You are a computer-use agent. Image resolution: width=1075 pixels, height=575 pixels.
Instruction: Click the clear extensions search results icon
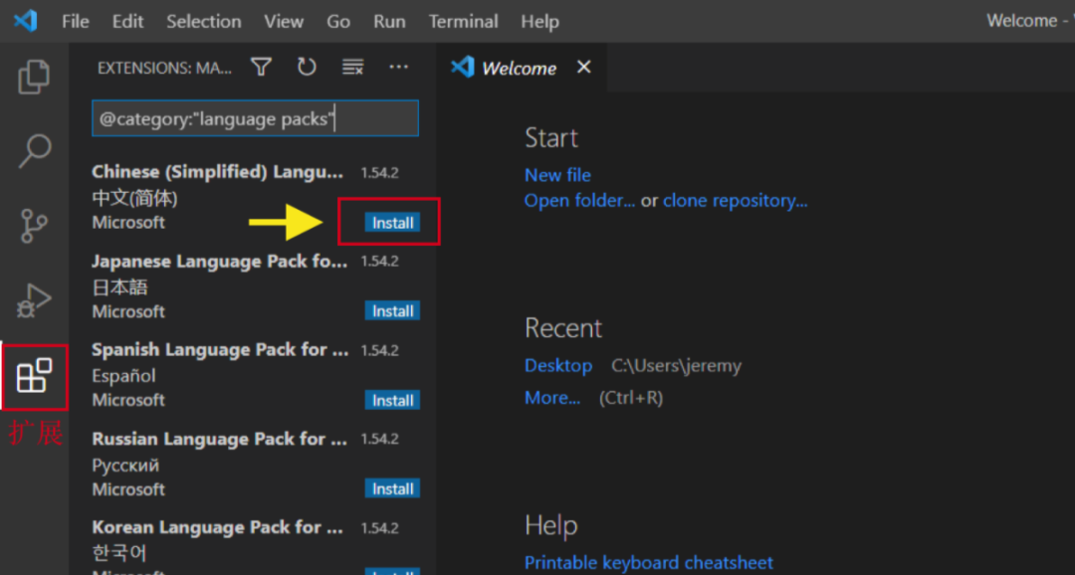click(x=352, y=68)
